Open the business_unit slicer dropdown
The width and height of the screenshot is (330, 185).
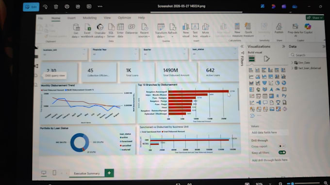(x=84, y=54)
